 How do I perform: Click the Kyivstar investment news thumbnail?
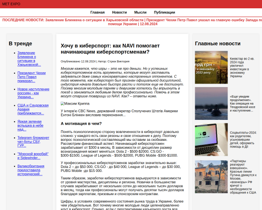pyautogui.click(x=211, y=67)
